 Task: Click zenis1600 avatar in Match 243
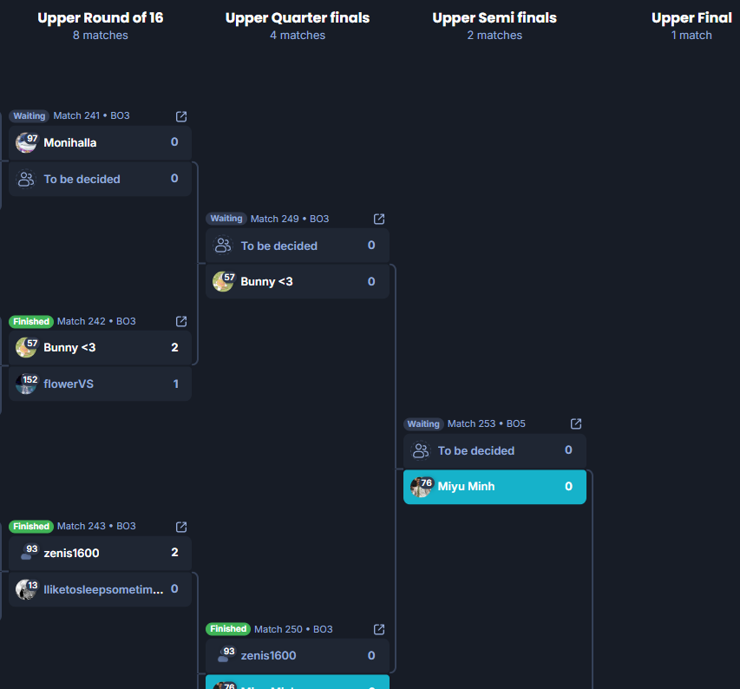[x=26, y=553]
